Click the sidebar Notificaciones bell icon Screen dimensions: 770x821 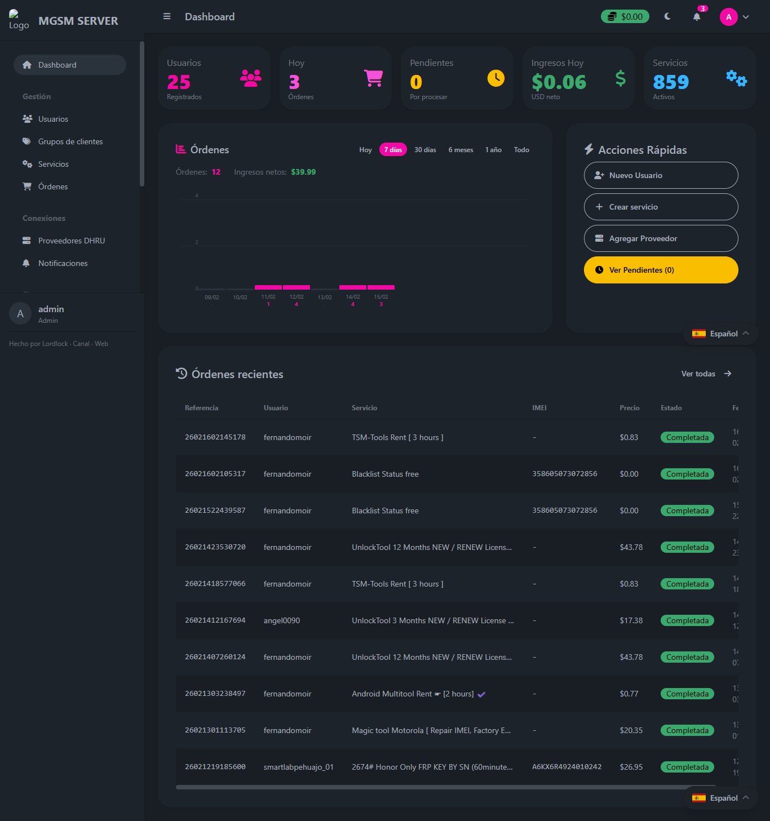pos(26,263)
